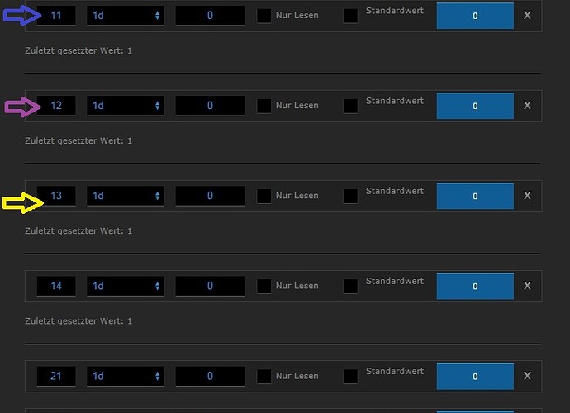
Task: Click the X icon on row 13
Action: pyautogui.click(x=528, y=196)
